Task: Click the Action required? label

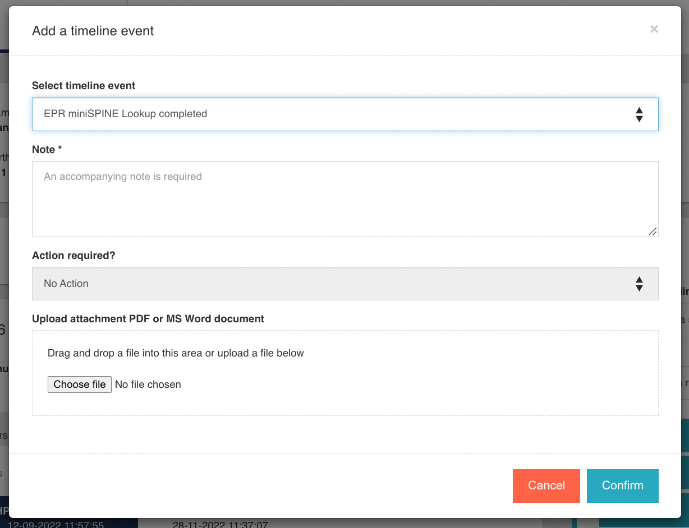Action: click(74, 256)
